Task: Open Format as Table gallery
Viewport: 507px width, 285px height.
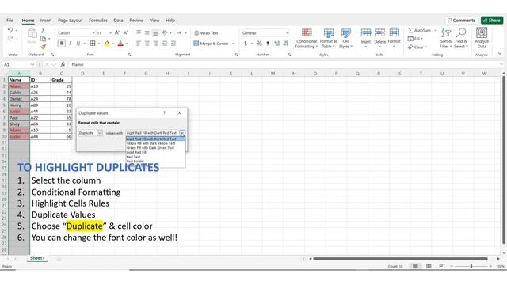Action: [x=329, y=39]
